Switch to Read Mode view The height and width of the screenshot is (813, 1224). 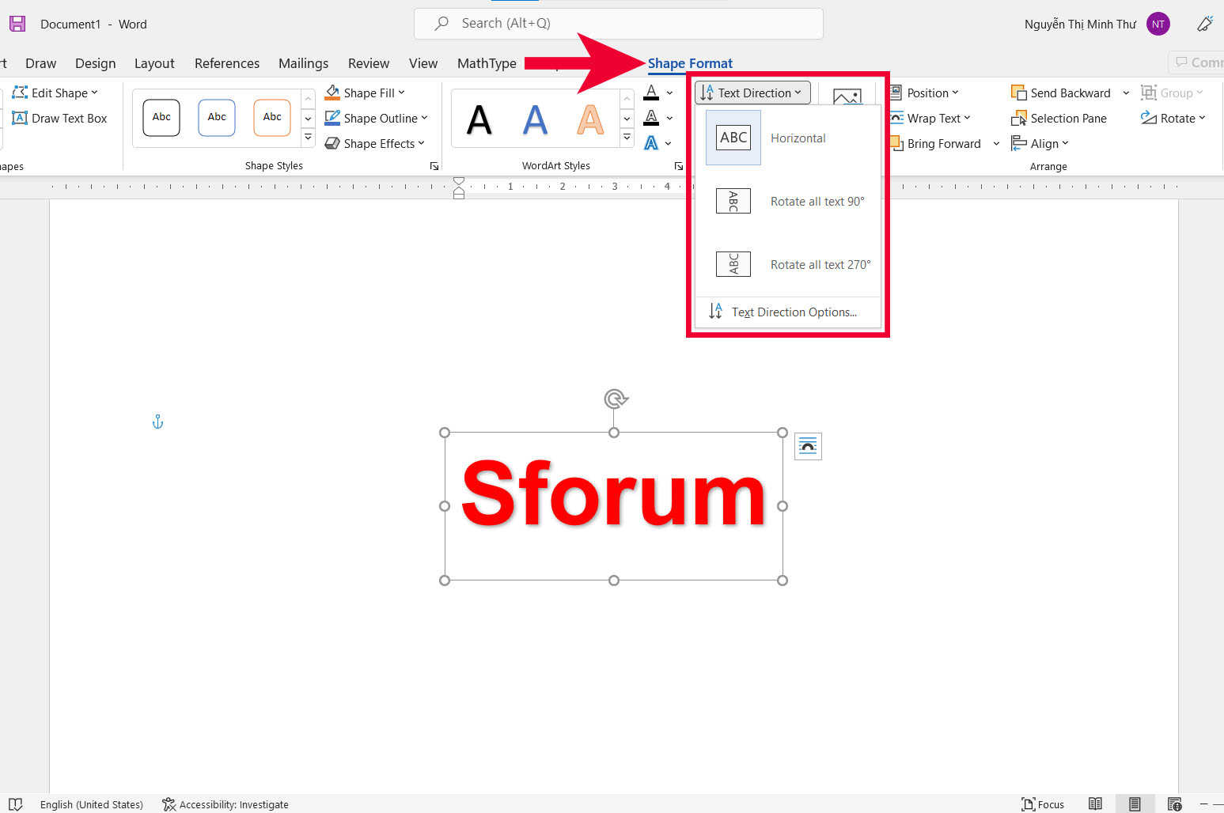coord(1095,804)
